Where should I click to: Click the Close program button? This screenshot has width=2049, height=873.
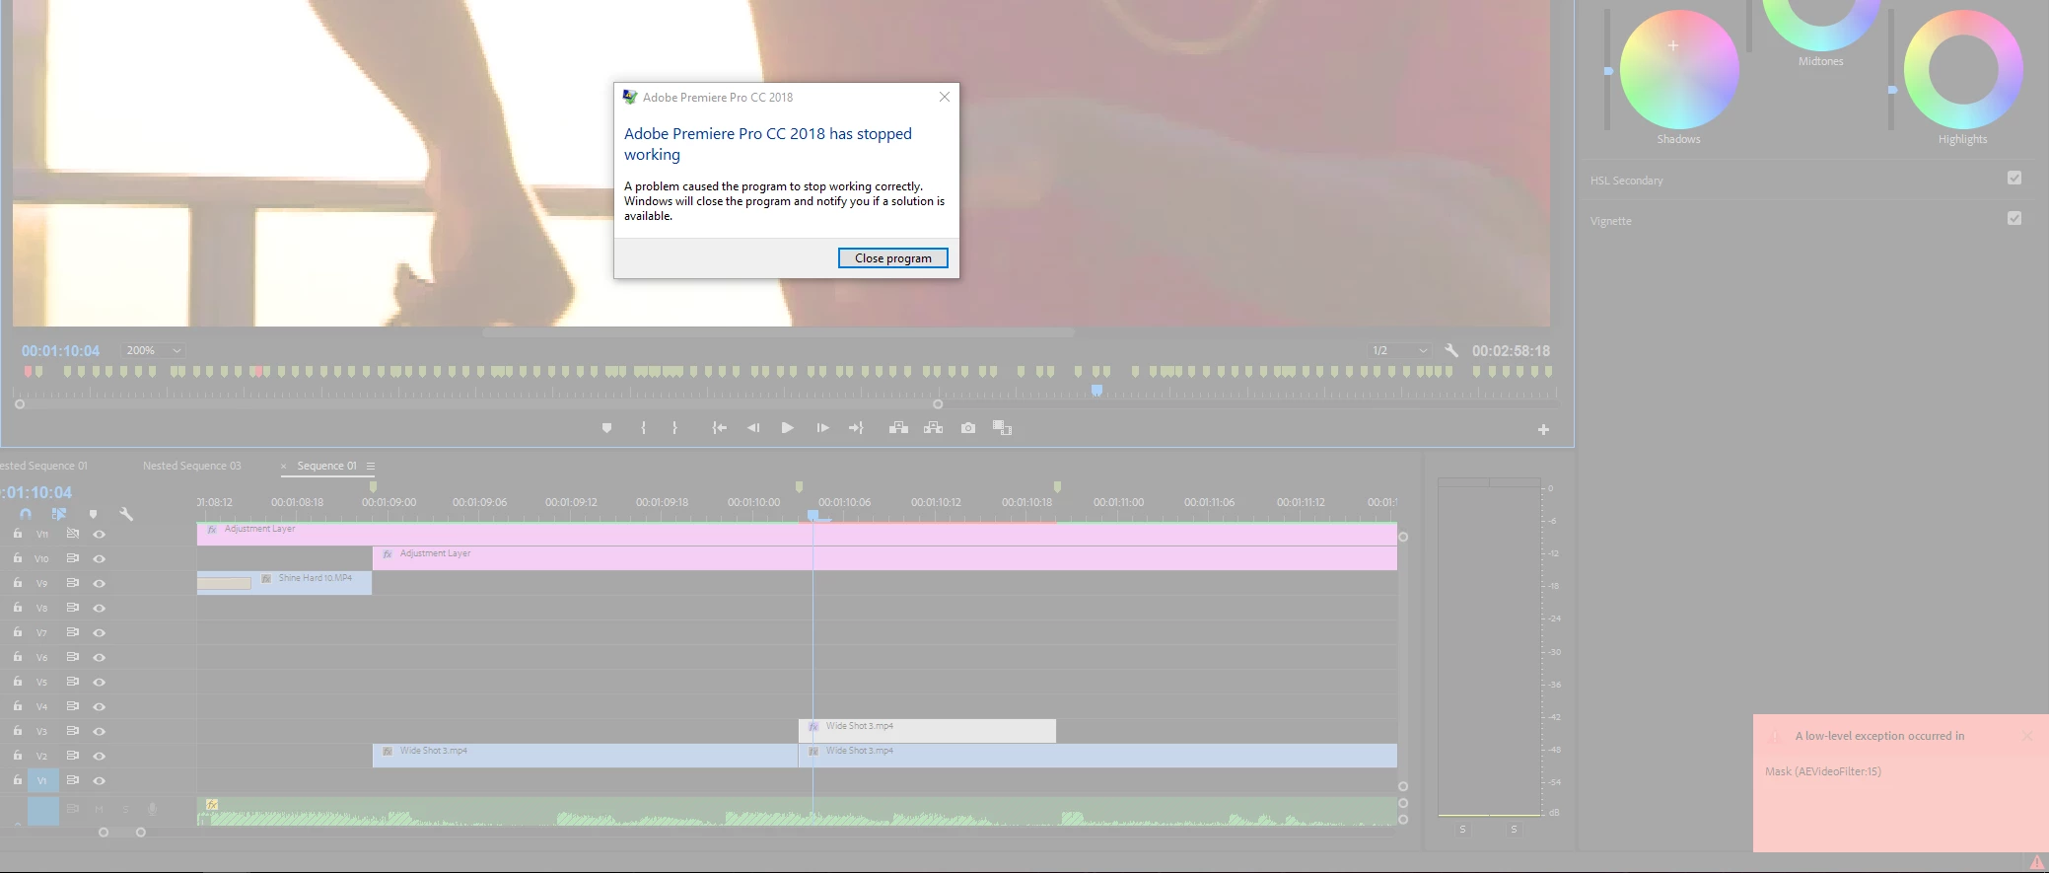892,257
